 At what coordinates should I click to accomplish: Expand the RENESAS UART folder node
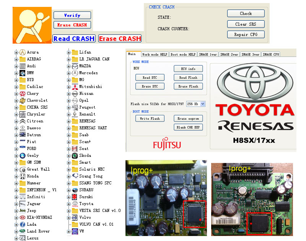pos(68,128)
